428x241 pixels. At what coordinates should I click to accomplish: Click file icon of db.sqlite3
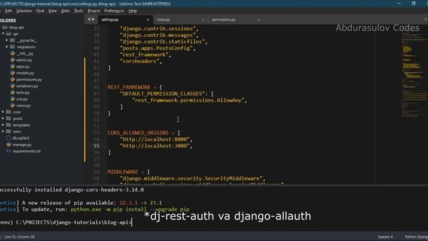click(x=9, y=138)
